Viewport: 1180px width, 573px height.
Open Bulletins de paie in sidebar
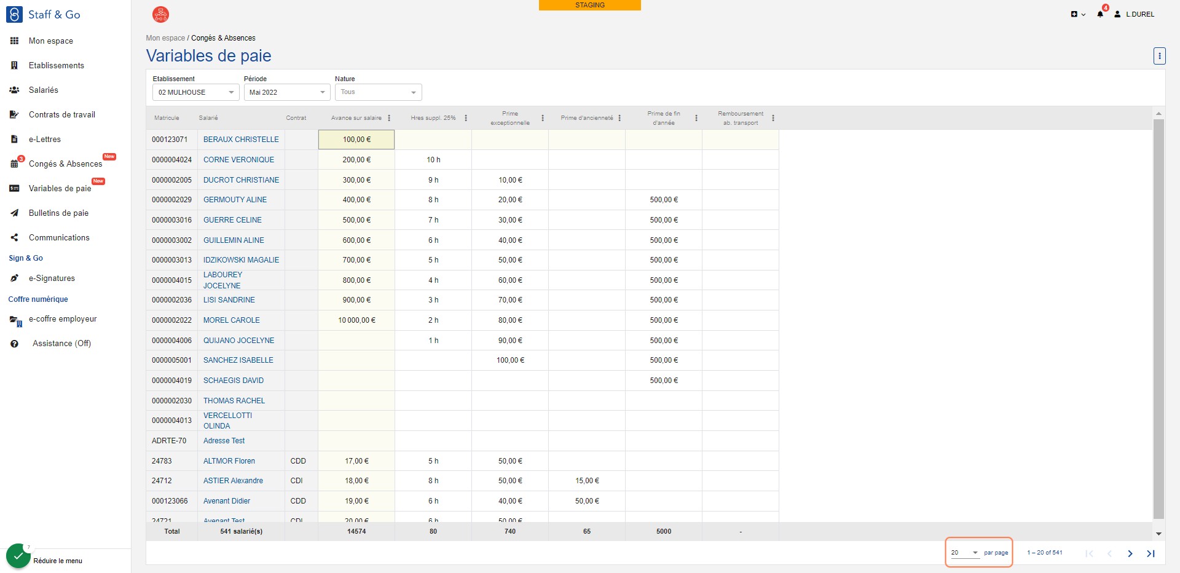[59, 213]
